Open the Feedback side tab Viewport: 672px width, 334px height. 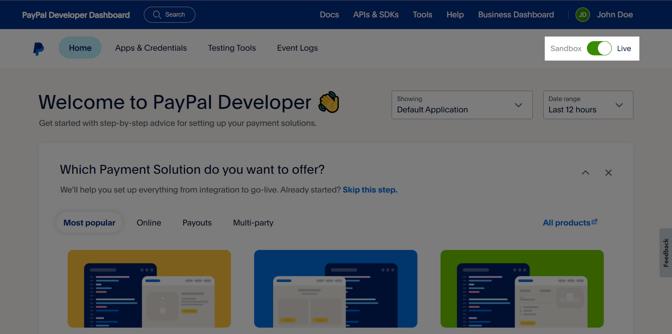(666, 252)
